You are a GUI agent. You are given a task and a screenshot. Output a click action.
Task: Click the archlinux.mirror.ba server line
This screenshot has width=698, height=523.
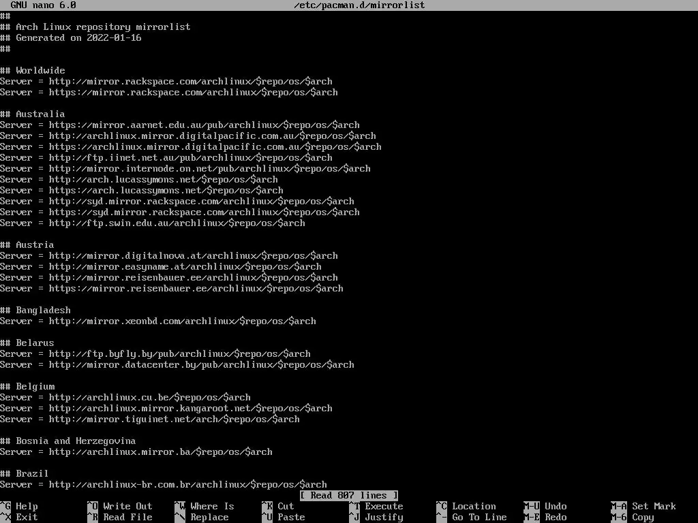point(136,452)
